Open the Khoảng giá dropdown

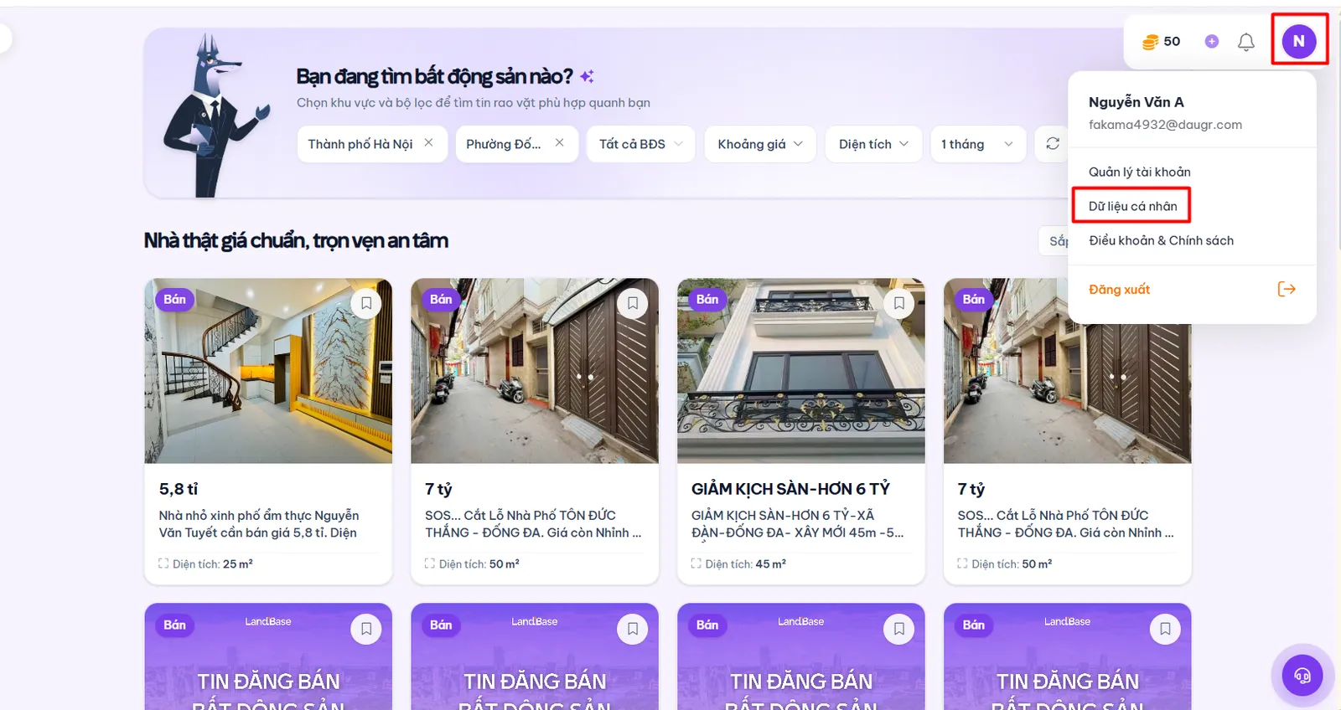tap(759, 144)
